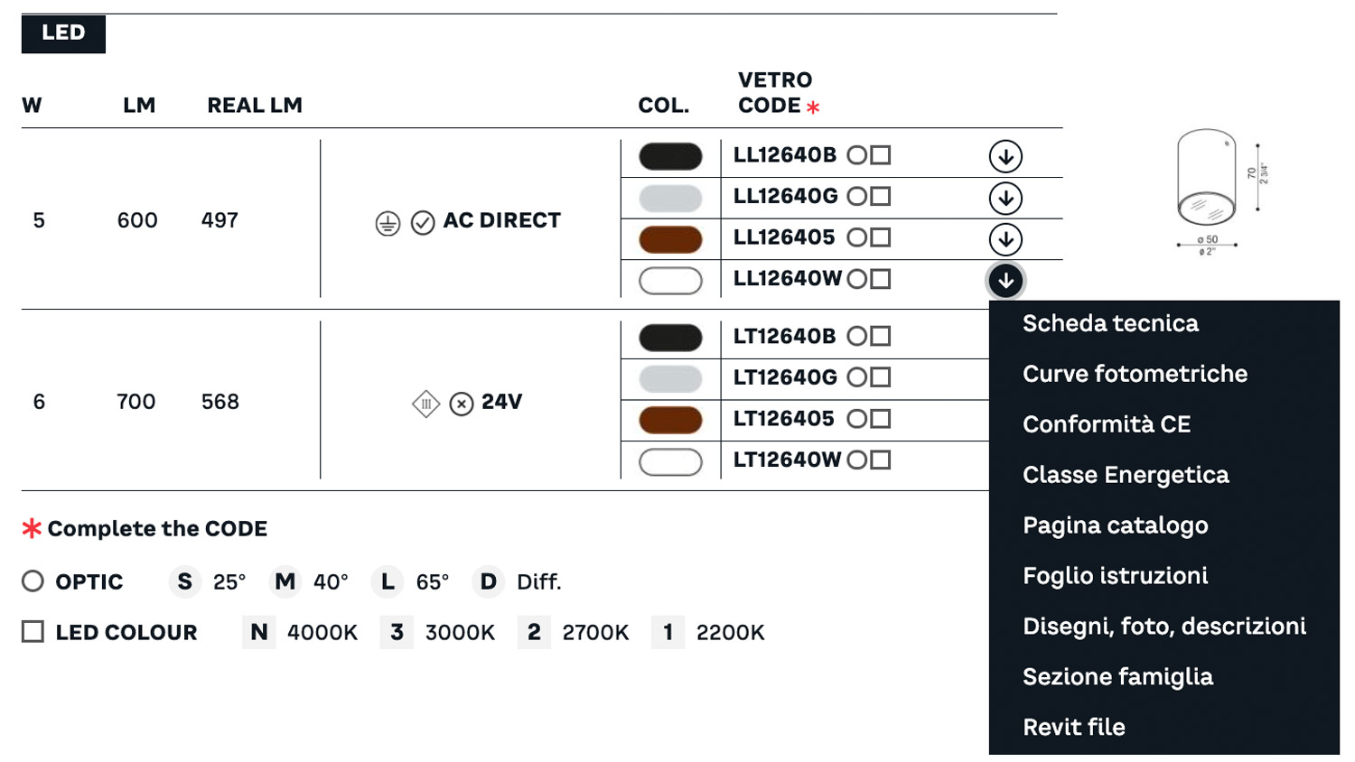Click the crossed-circle icon beside 24V
Image resolution: width=1355 pixels, height=762 pixels.
click(462, 404)
